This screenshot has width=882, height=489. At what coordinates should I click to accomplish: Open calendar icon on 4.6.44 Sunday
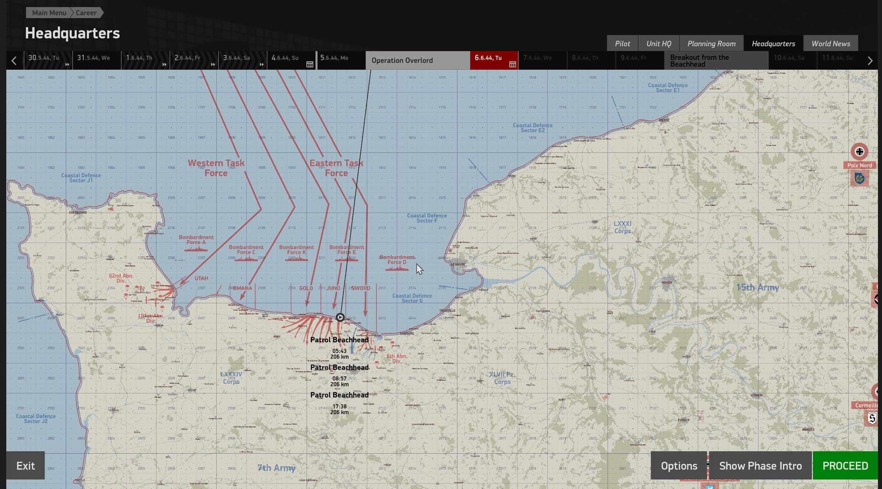pyautogui.click(x=310, y=64)
